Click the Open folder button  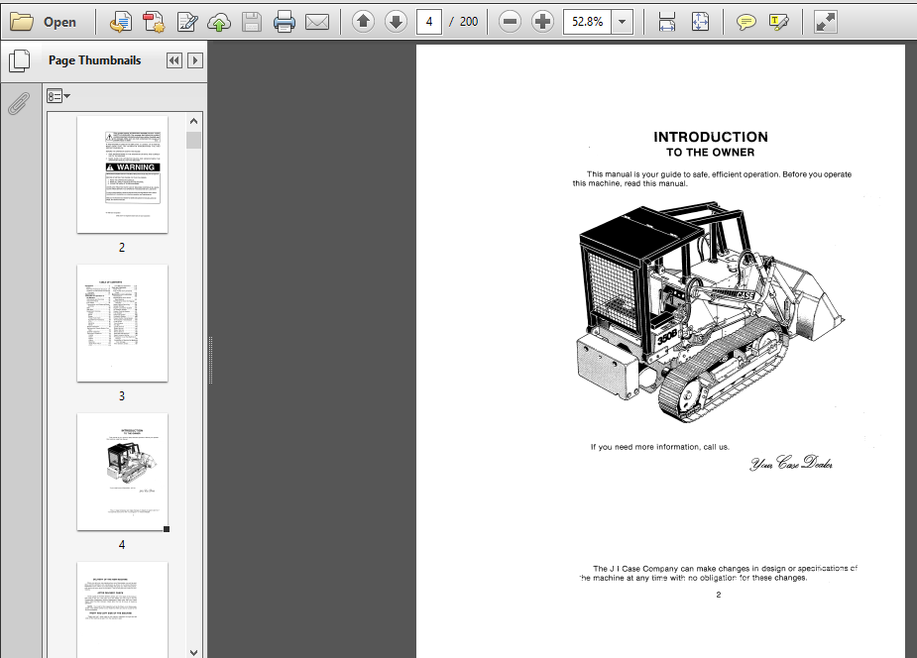tap(44, 22)
